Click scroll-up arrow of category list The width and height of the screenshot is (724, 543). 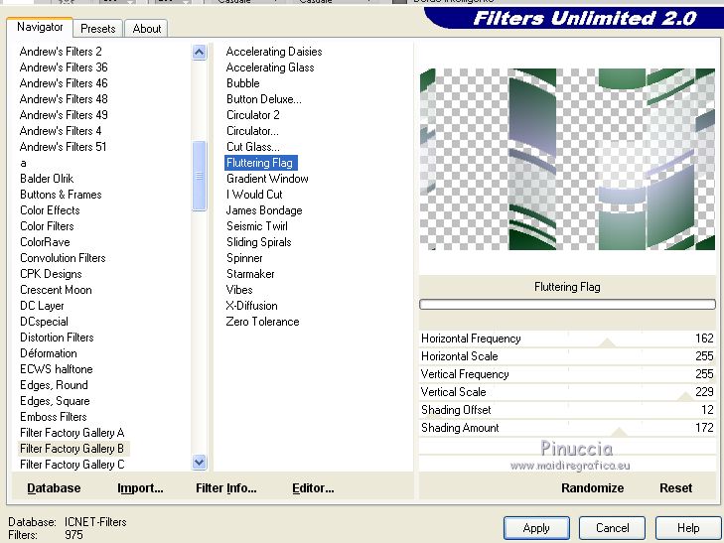click(x=199, y=53)
